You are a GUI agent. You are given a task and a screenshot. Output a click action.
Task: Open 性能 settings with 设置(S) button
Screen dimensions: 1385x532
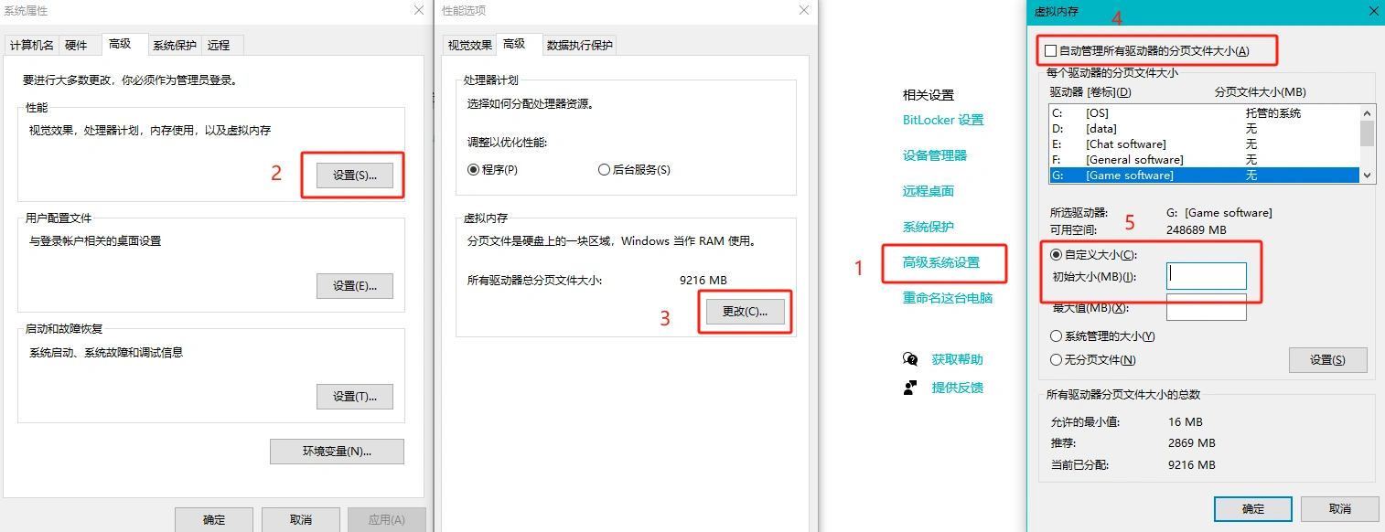(354, 176)
